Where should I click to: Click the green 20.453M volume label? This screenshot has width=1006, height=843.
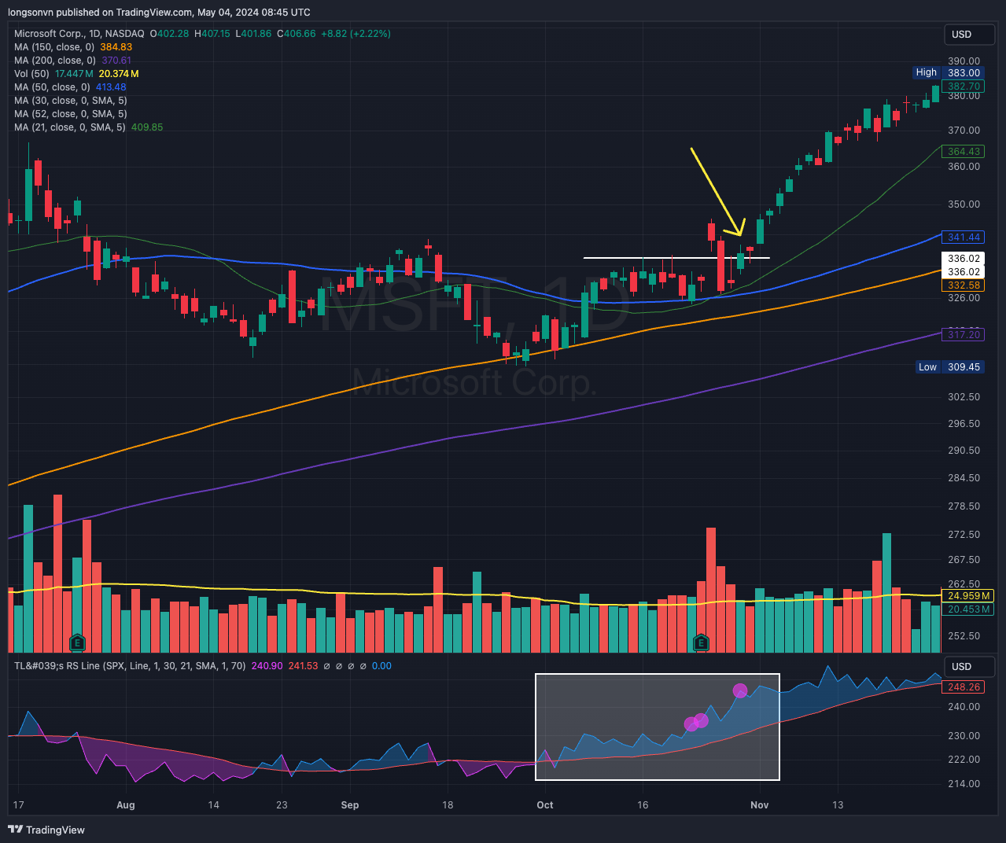[x=968, y=609]
